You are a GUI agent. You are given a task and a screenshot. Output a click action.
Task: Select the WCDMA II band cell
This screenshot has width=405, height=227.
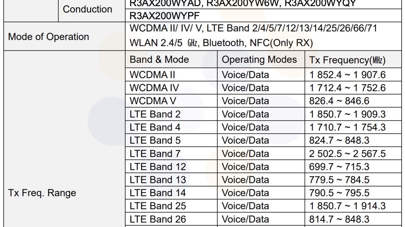coord(152,74)
